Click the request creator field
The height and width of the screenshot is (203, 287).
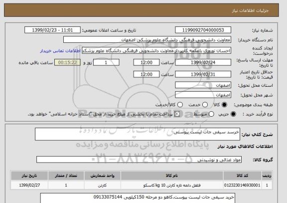click(x=156, y=50)
